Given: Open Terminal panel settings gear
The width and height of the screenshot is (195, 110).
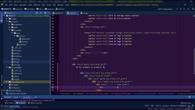Looking at the screenshot, I should (x=190, y=97).
